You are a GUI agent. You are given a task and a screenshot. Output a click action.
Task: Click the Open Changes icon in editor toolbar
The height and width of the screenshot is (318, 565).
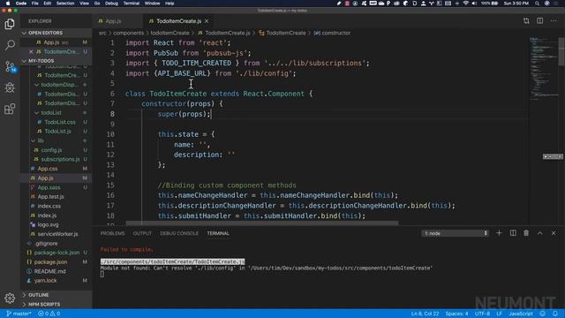(x=526, y=21)
